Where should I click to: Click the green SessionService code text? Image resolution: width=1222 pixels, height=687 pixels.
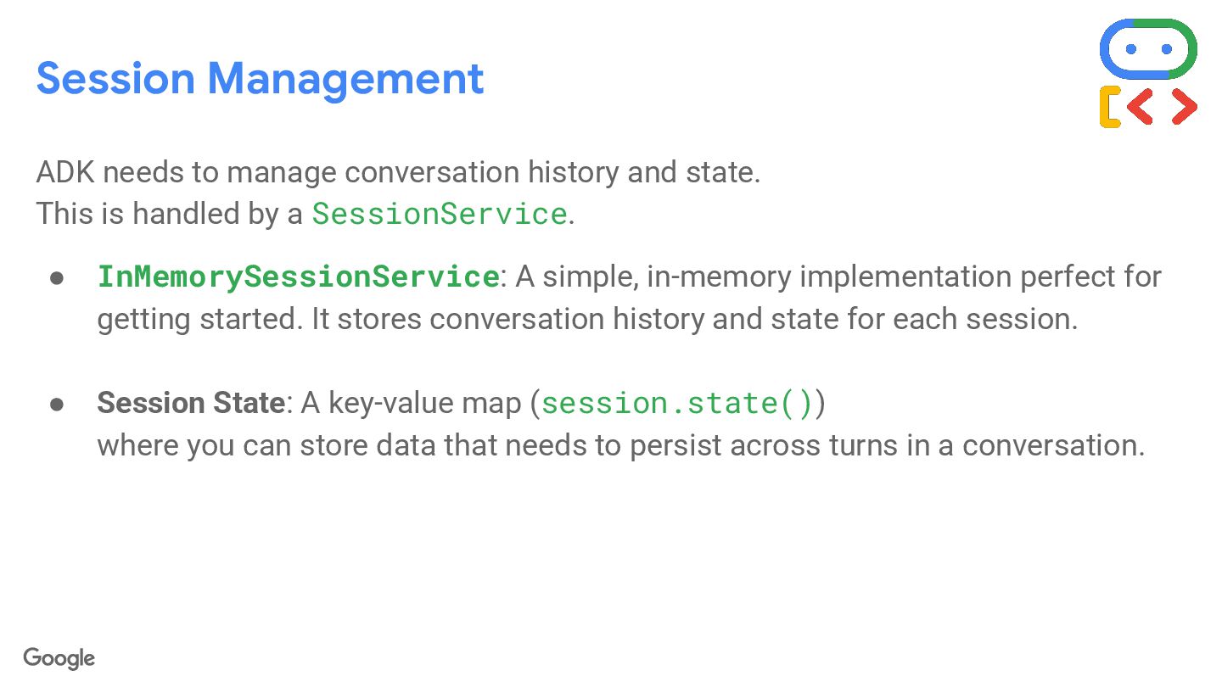pos(439,214)
